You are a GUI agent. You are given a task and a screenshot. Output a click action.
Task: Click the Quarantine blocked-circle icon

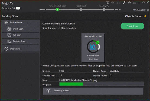click(x=6, y=49)
